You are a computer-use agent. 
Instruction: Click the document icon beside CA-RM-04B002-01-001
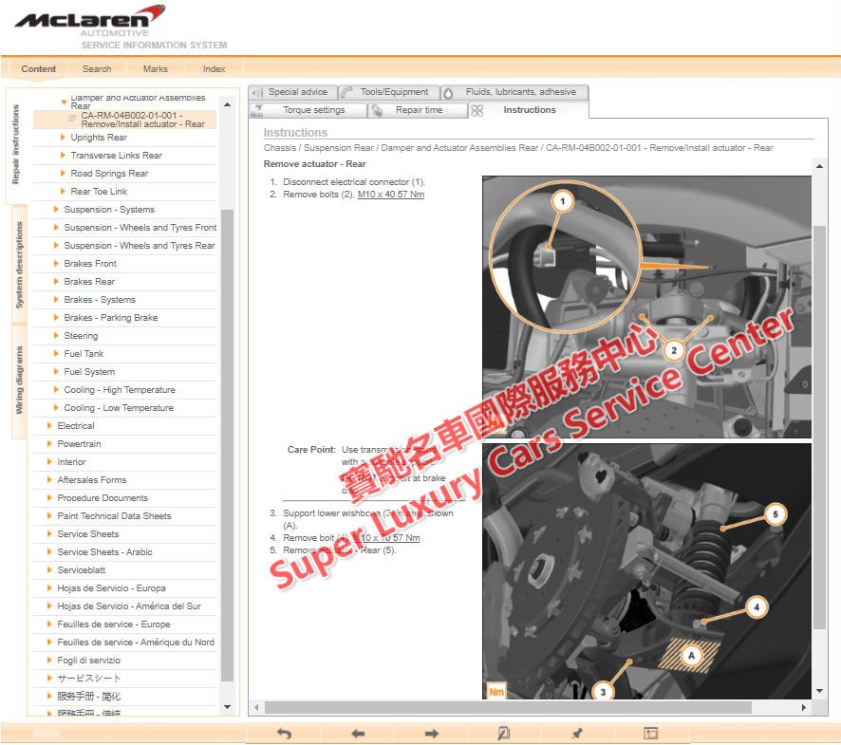72,119
